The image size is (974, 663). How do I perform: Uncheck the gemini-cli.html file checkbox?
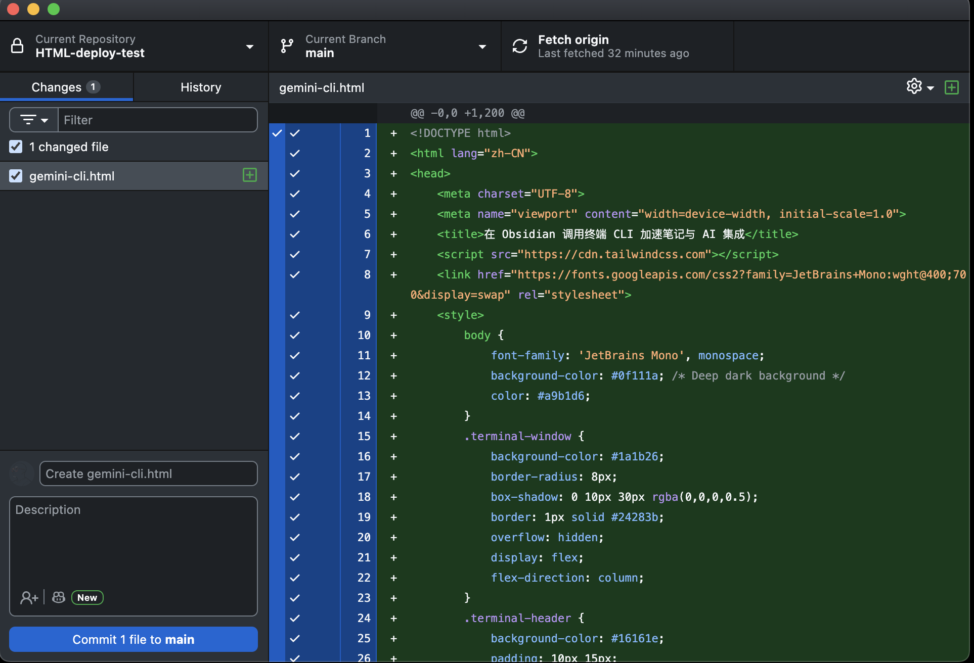coord(16,176)
